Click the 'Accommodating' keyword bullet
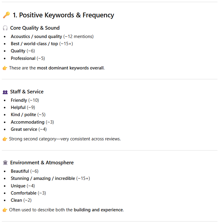This screenshot has height=223, width=218. click(x=28, y=122)
